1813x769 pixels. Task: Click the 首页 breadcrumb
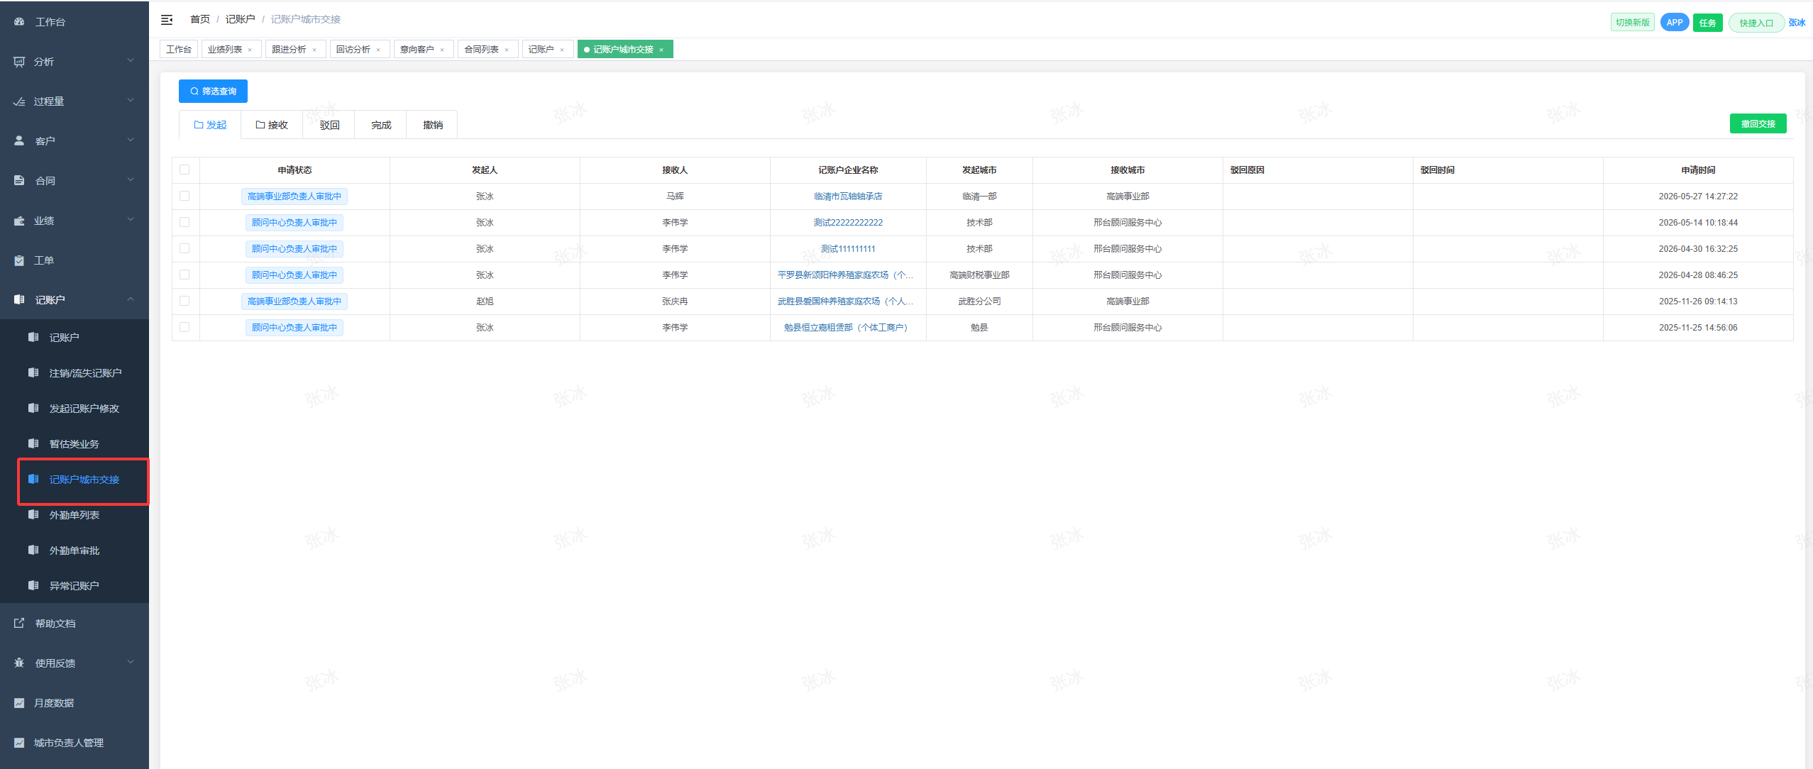pos(200,20)
